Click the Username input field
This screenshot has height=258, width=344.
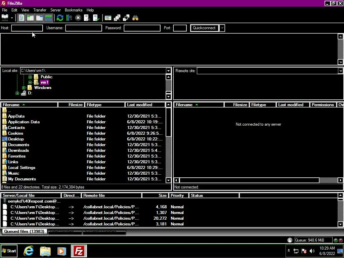point(84,28)
